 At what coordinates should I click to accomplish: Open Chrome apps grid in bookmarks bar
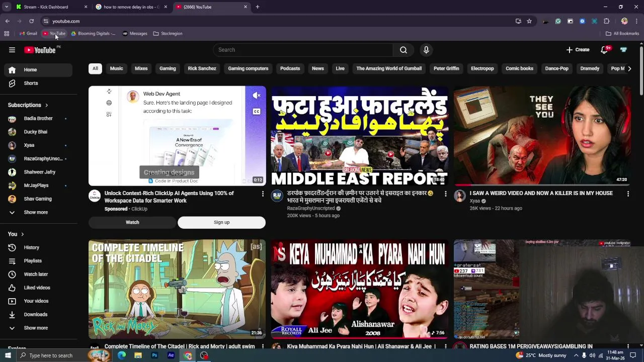7,34
